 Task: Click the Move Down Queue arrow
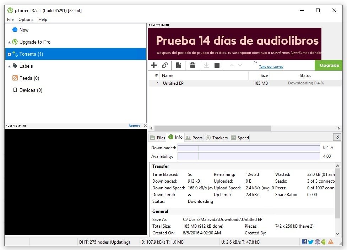(240, 65)
